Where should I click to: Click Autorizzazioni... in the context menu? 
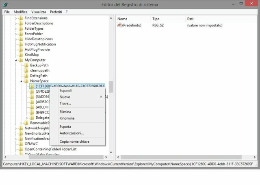point(71,133)
